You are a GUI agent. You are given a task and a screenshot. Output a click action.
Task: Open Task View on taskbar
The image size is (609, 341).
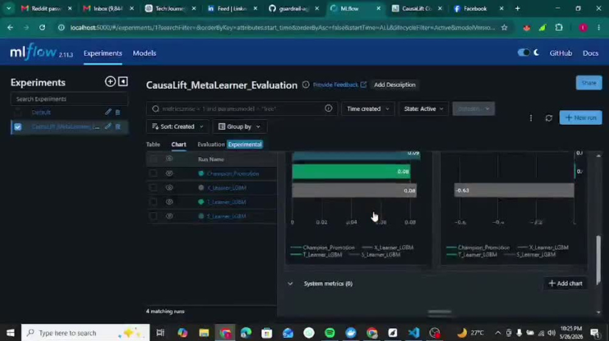160,333
